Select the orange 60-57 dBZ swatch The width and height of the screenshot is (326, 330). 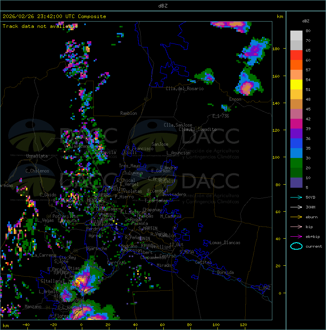point(296,65)
